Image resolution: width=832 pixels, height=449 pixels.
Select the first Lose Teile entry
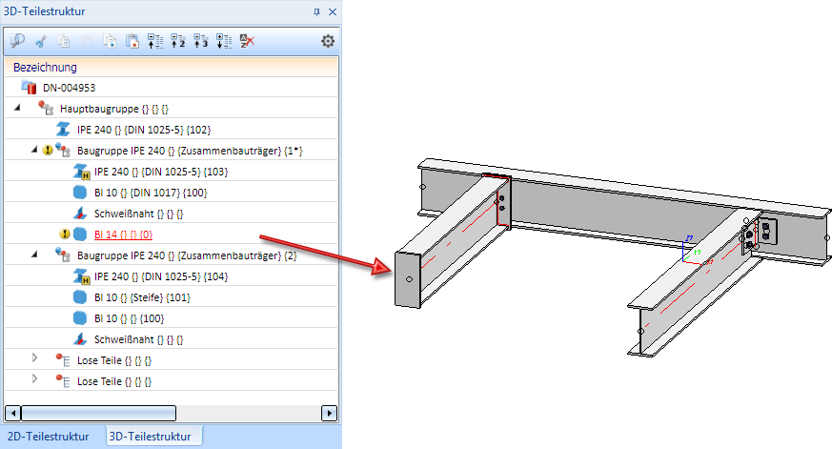point(114,360)
